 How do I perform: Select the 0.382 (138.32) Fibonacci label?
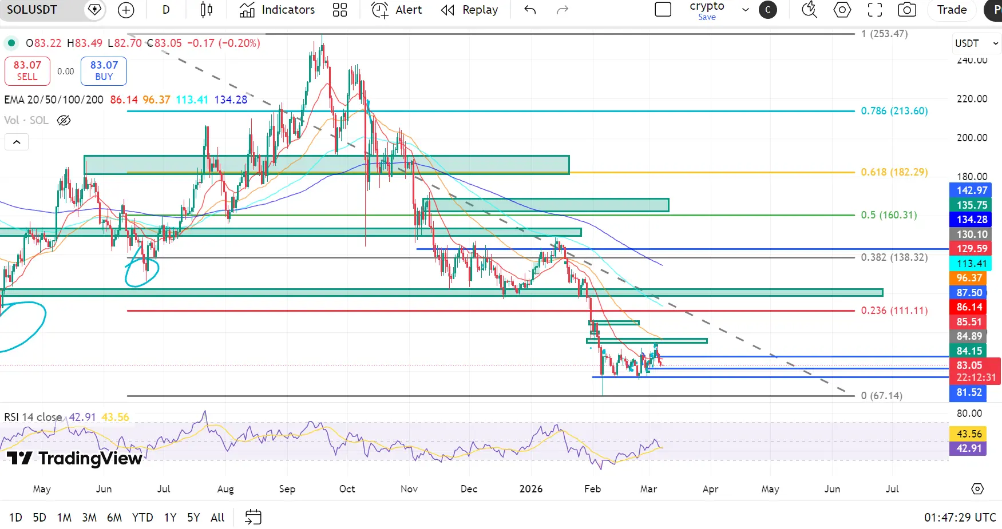click(x=894, y=257)
